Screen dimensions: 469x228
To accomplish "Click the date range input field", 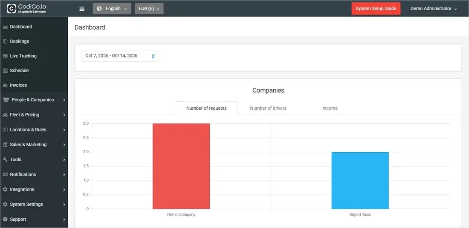I will (x=120, y=56).
